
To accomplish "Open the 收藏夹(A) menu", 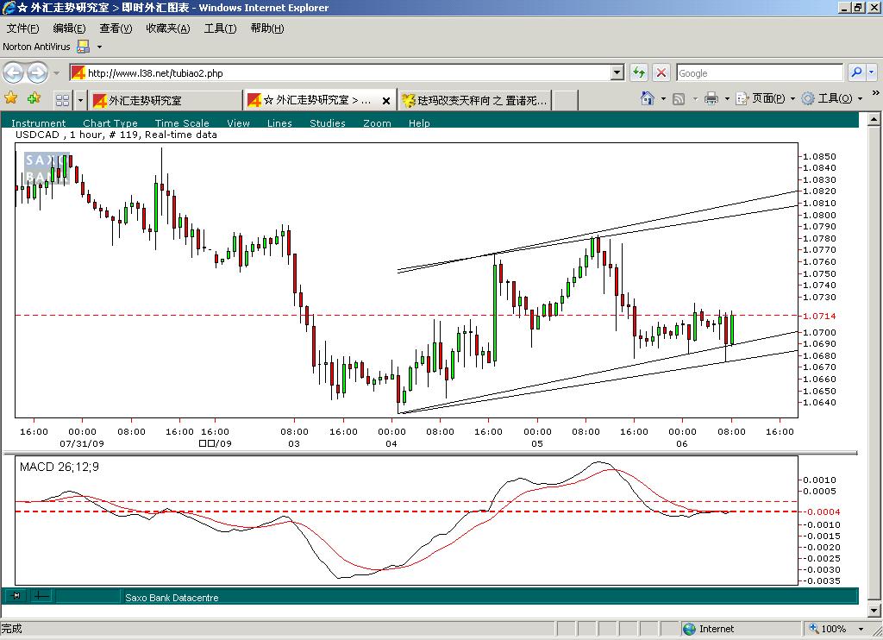I will click(x=168, y=28).
